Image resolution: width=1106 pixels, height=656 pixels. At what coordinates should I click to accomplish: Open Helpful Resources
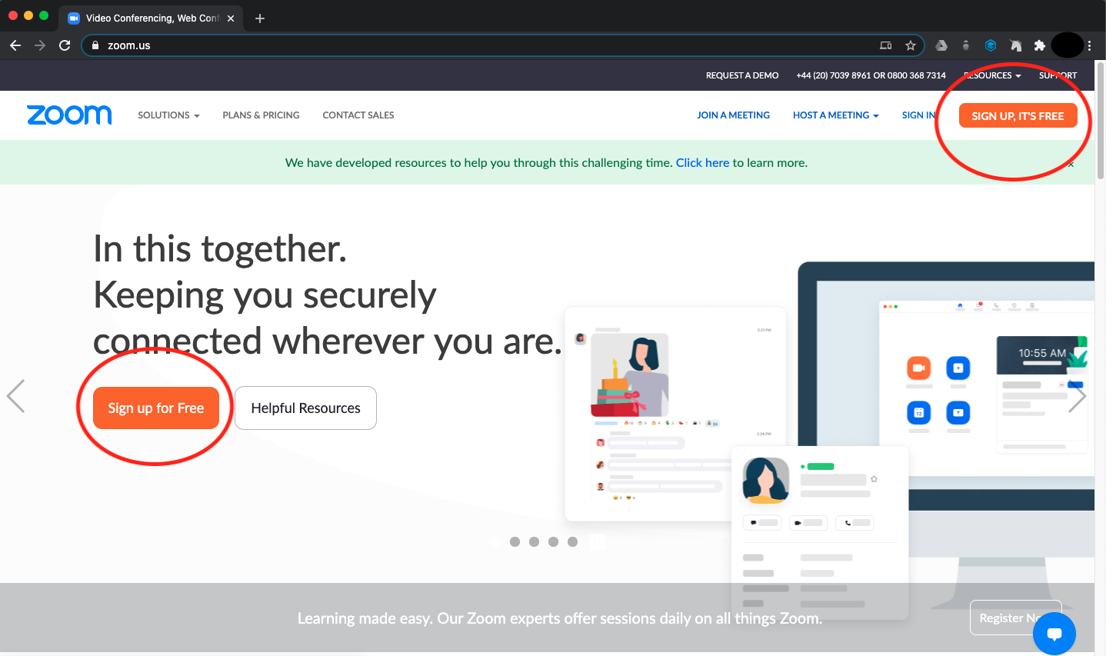(305, 408)
